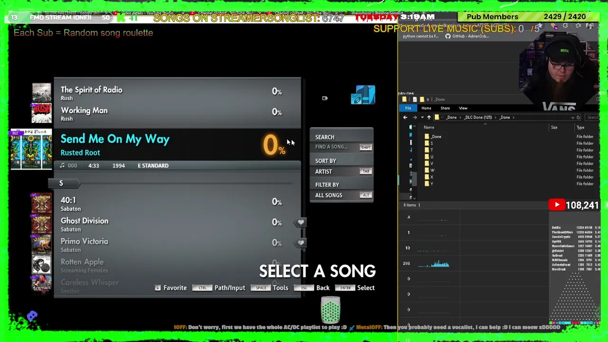608x342 pixels.
Task: Sort files by Name column
Action: click(x=428, y=127)
